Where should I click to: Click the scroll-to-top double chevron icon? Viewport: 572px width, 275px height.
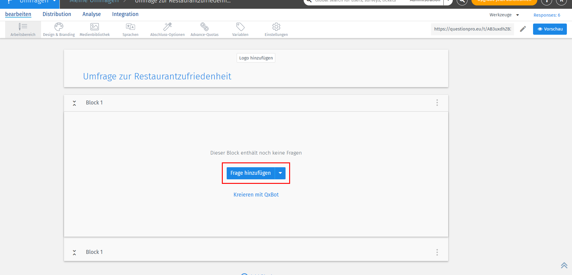point(564,265)
